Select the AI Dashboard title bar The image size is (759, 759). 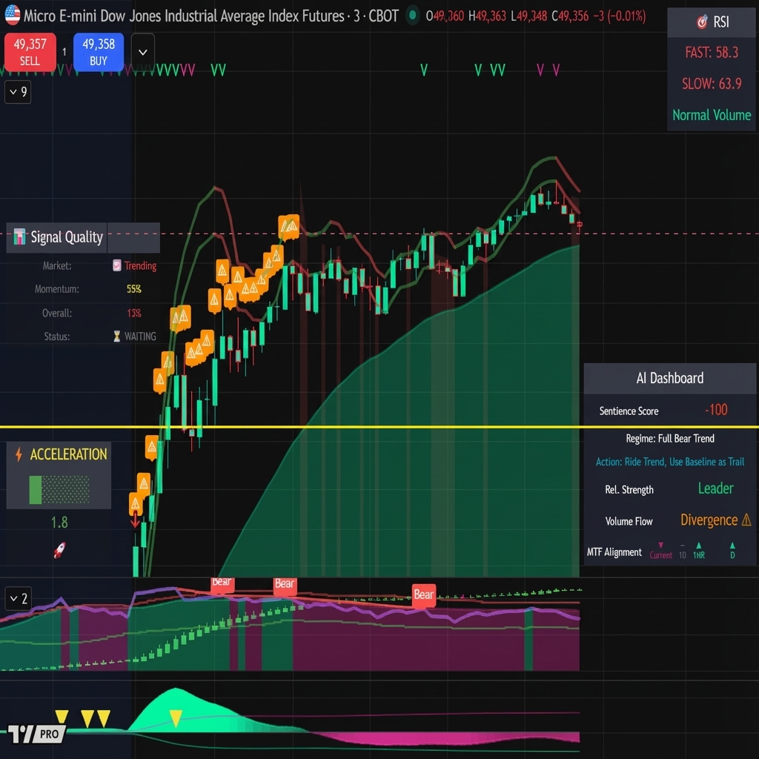(669, 378)
